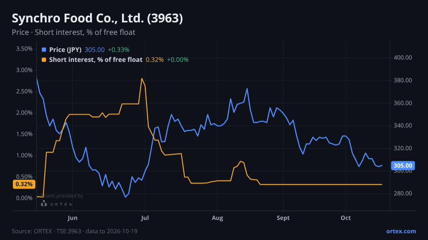Click the 320.00 right axis label
The image size is (428, 240).
403,148
